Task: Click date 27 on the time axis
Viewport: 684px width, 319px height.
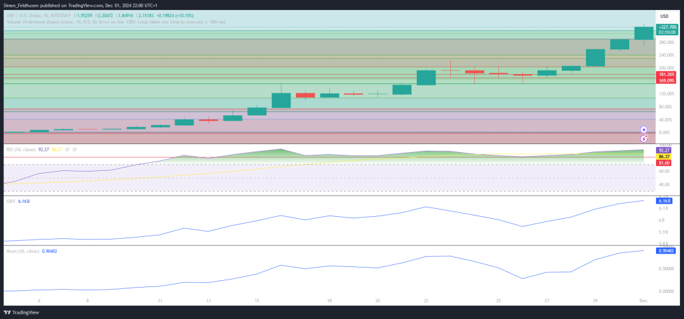Action: (x=546, y=301)
